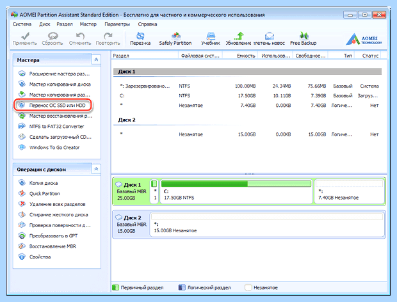Start Перенос ОС SSD или HDD wizard
397x302 pixels.
coord(53,105)
